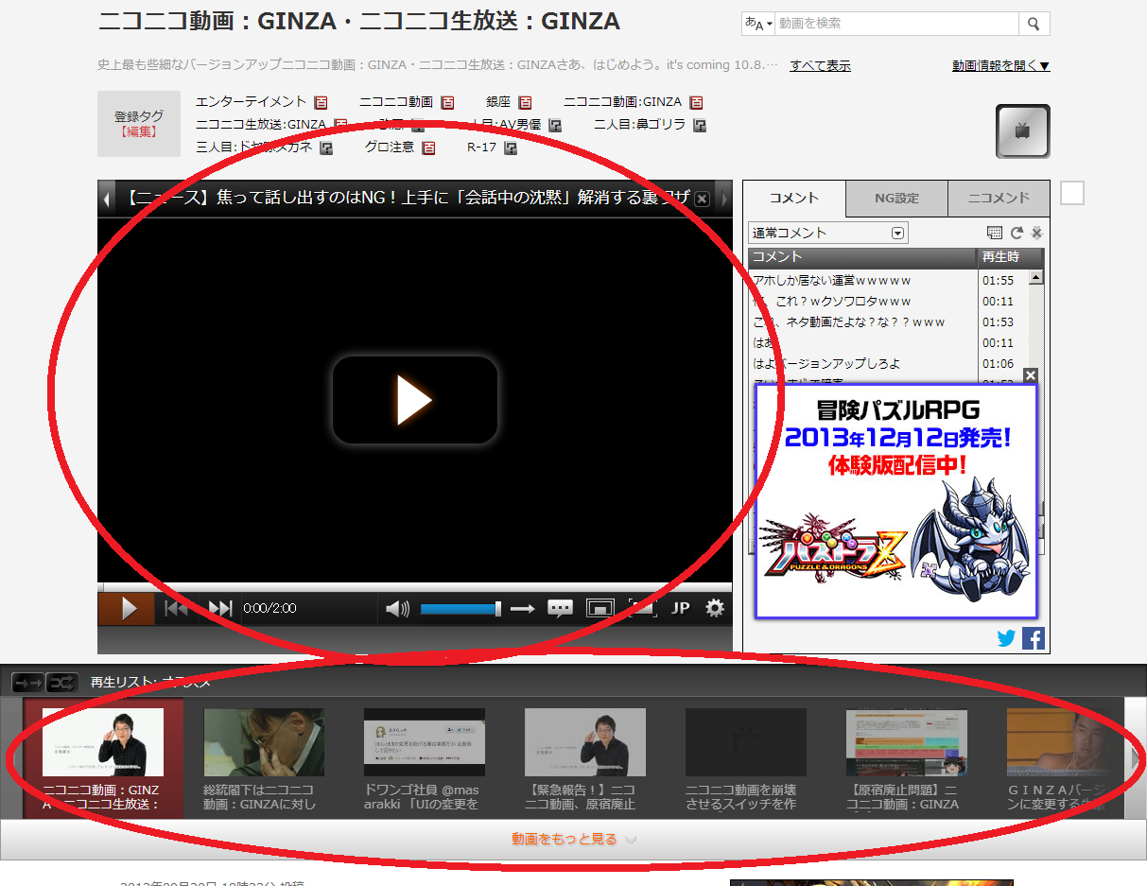
Task: Open the search mode dropdown labeled あA
Action: (x=758, y=24)
